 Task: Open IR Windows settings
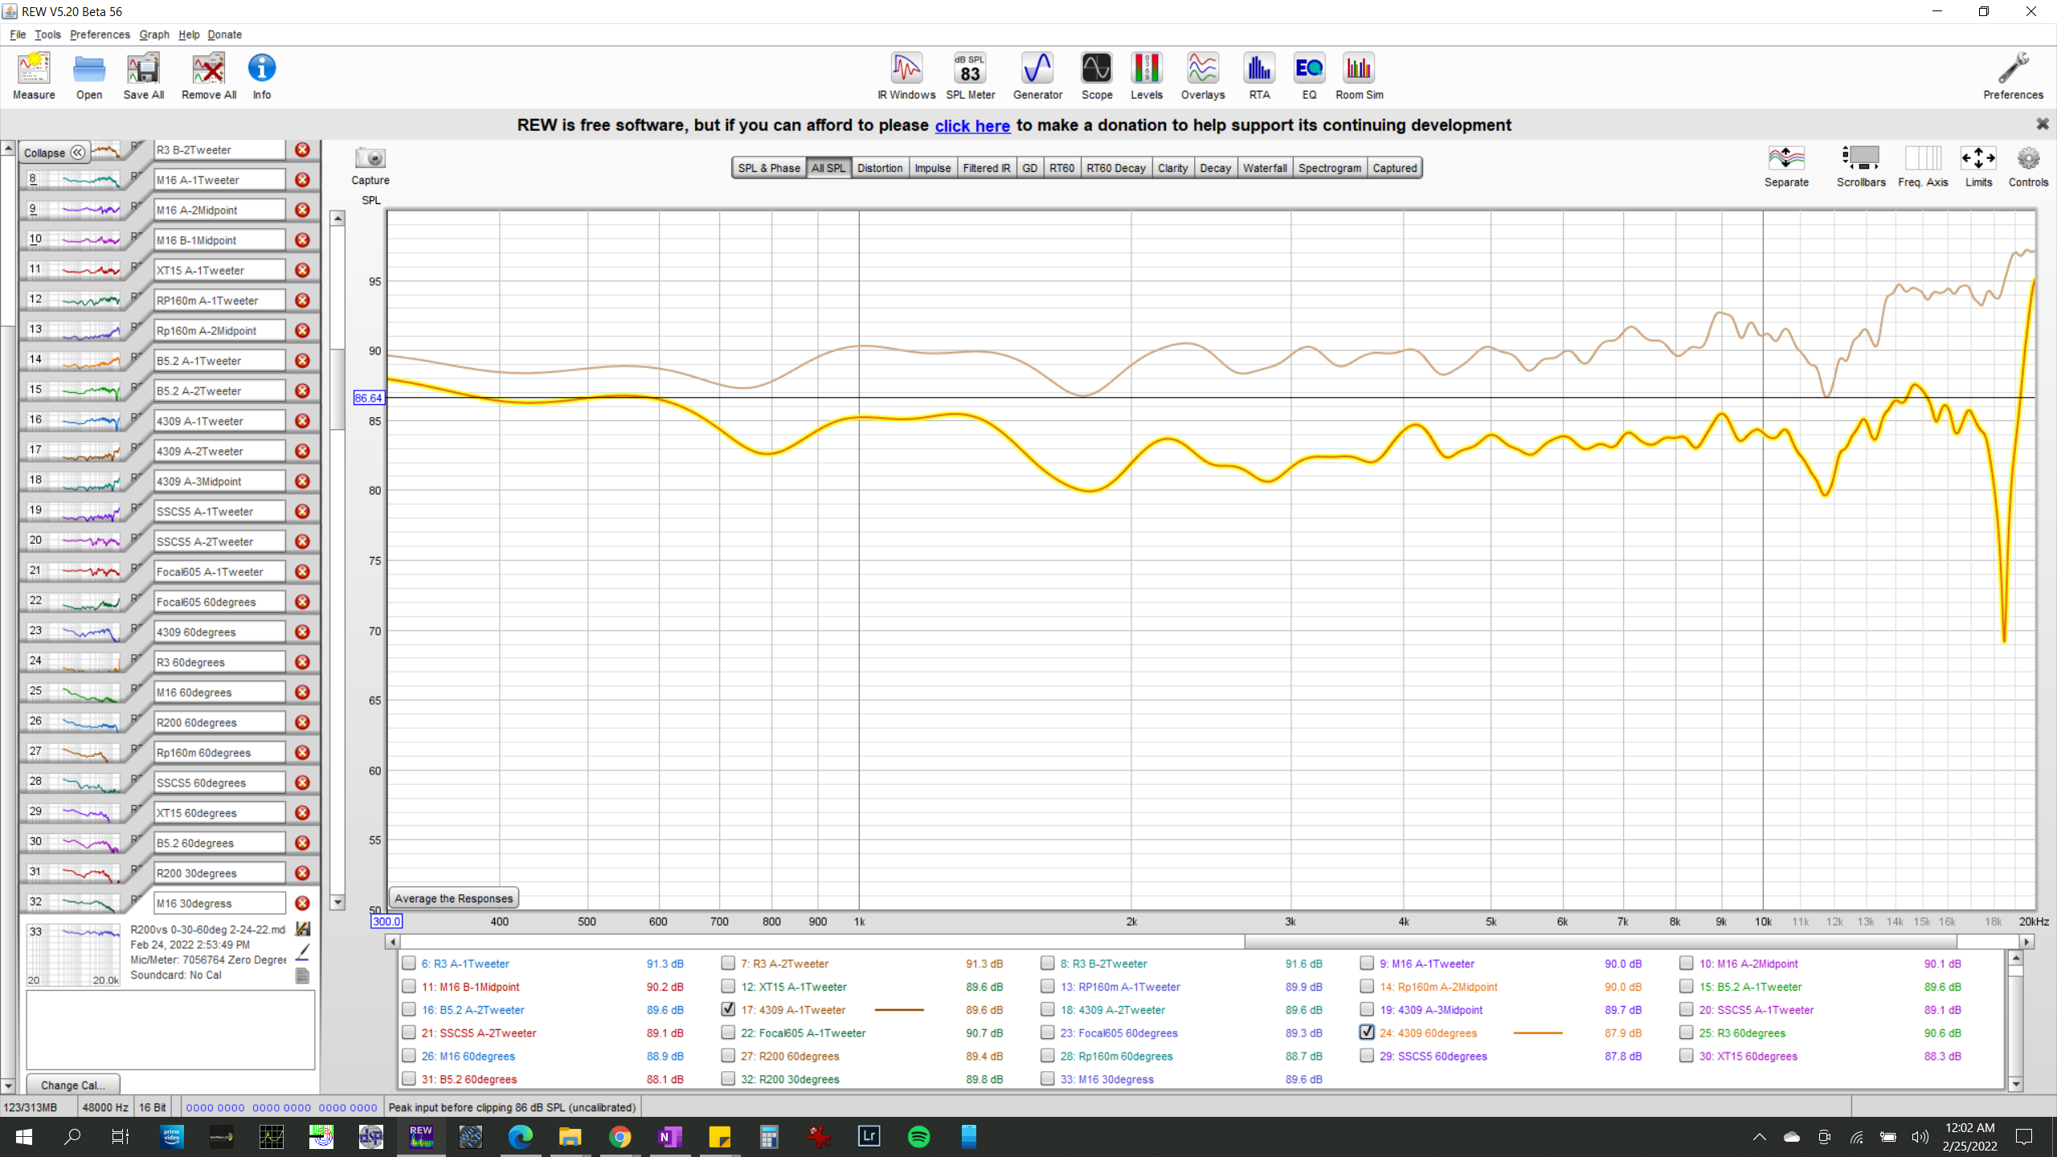pos(906,76)
